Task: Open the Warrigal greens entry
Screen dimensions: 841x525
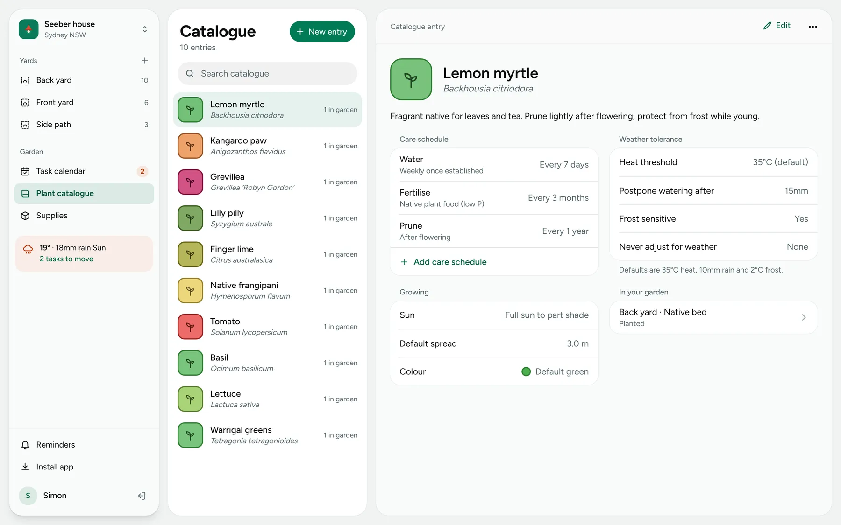Action: pyautogui.click(x=267, y=435)
